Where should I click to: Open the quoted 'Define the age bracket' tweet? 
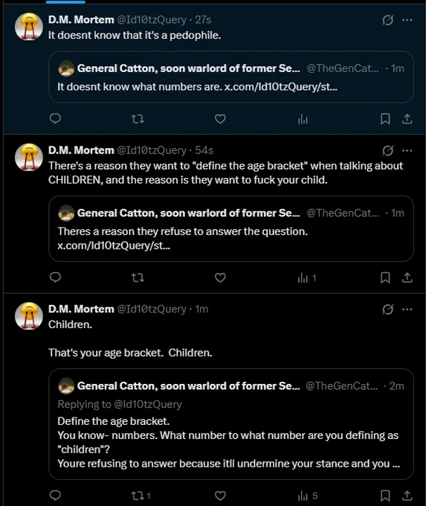[231, 424]
